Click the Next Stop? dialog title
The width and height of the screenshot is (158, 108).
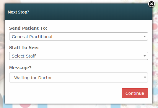click(x=18, y=12)
